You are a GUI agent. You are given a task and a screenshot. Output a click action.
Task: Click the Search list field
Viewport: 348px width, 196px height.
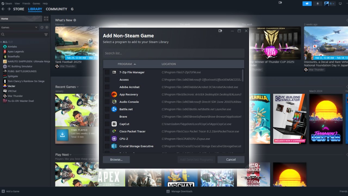pyautogui.click(x=173, y=53)
